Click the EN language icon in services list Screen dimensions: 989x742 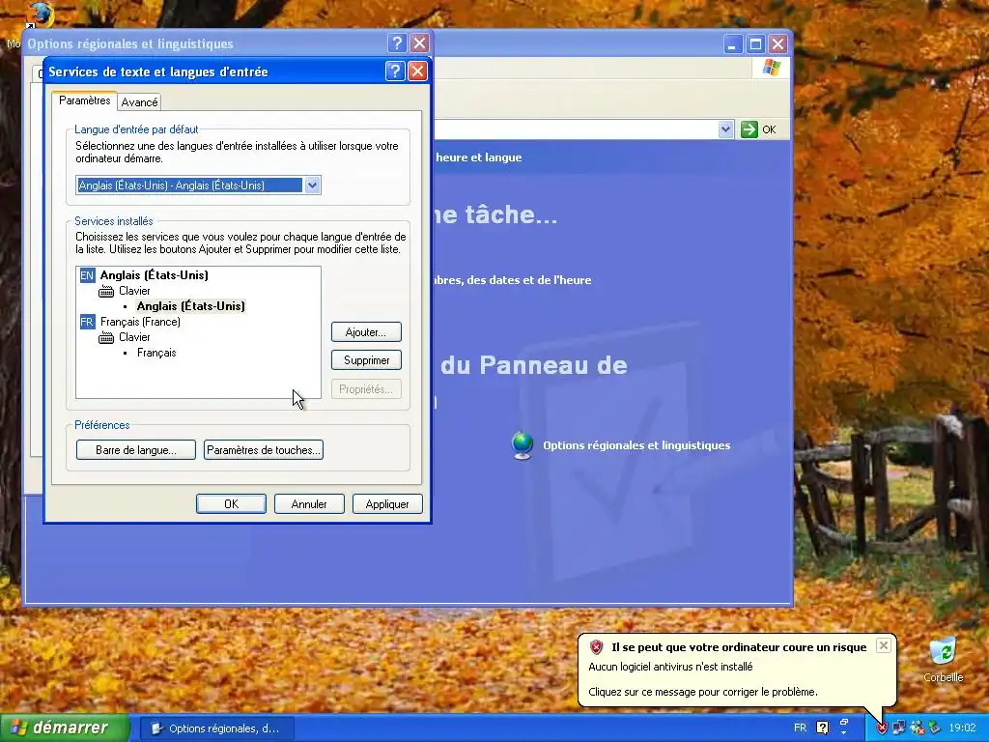tap(87, 275)
